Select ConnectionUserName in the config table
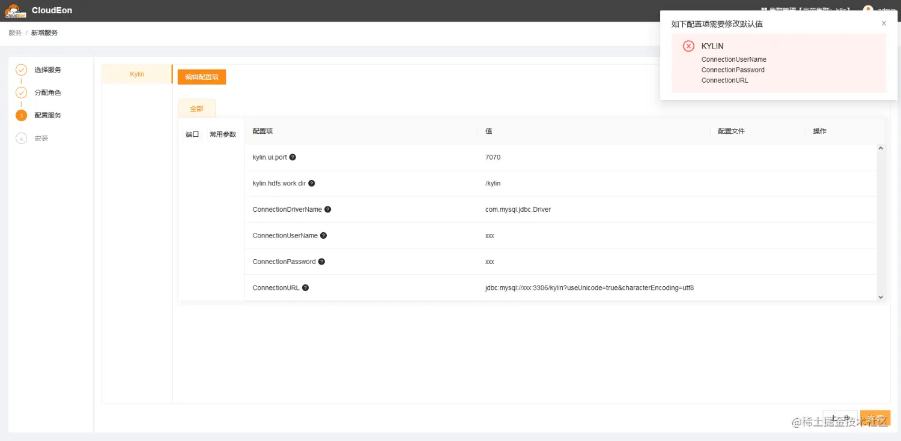Screen dimensions: 901x441 (x=285, y=236)
